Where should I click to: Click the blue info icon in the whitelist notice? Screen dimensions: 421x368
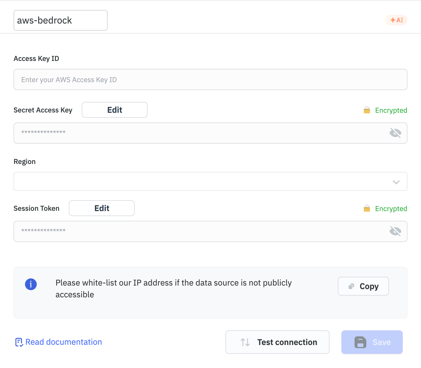click(31, 284)
